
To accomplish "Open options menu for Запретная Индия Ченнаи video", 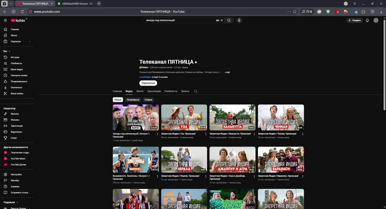I will [303, 134].
